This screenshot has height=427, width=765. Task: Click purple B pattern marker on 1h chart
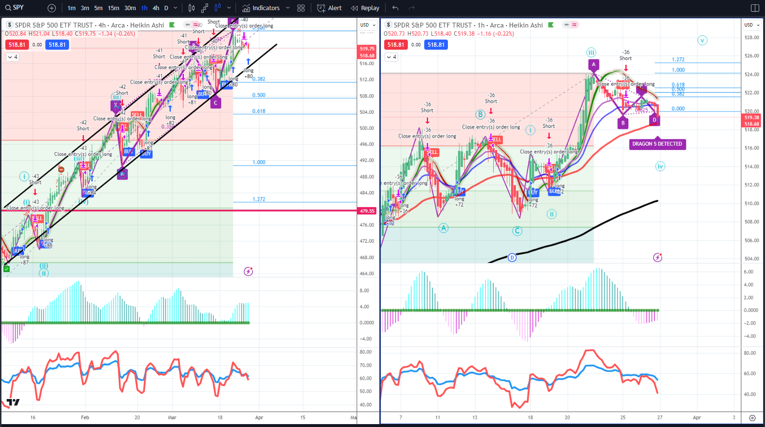[623, 123]
